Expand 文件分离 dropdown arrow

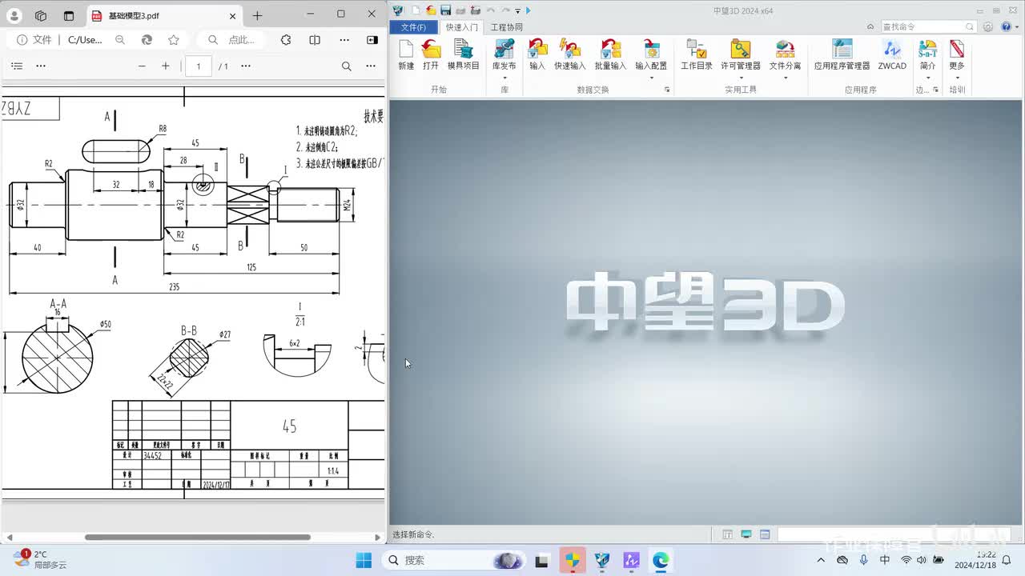tap(785, 78)
